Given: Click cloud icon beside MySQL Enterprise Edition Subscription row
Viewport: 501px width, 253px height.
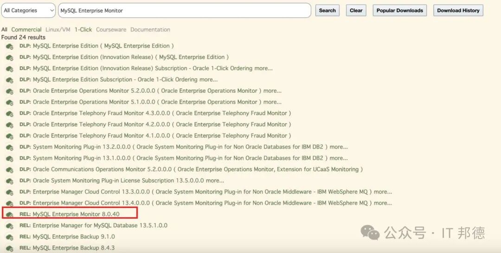Looking at the screenshot, I should point(10,80).
